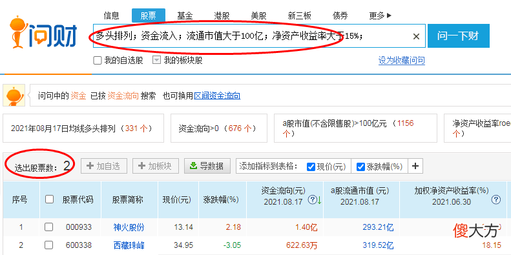The image size is (511, 255).
Task: Click the robot avatar beside search hint
Action: point(14,95)
